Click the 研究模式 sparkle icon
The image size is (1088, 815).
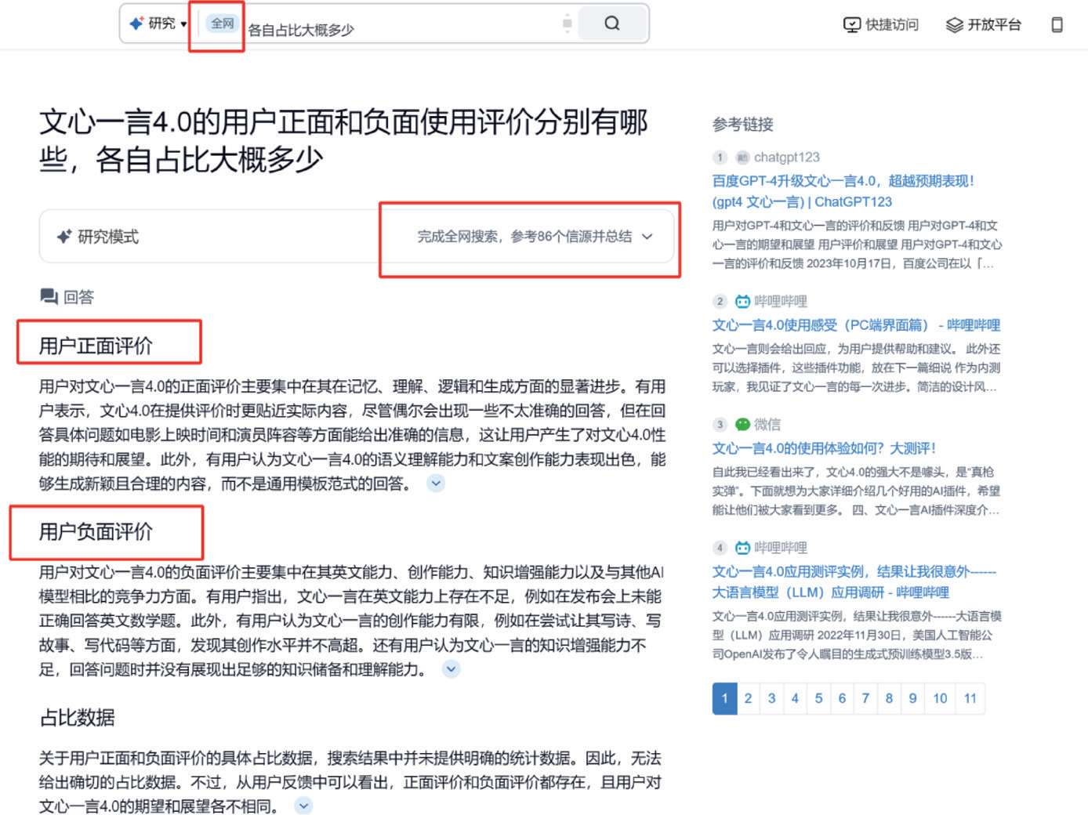tap(64, 237)
